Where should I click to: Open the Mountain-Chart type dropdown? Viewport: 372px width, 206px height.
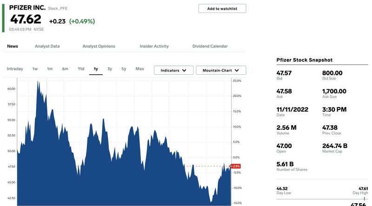coord(221,71)
